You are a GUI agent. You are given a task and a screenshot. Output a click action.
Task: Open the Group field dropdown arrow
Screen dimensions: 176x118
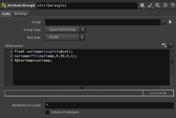[163, 22]
